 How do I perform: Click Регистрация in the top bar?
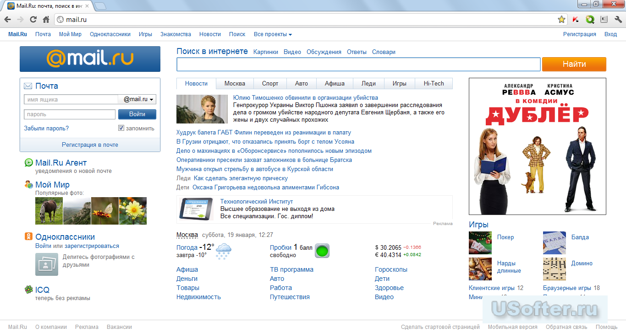[x=580, y=34]
